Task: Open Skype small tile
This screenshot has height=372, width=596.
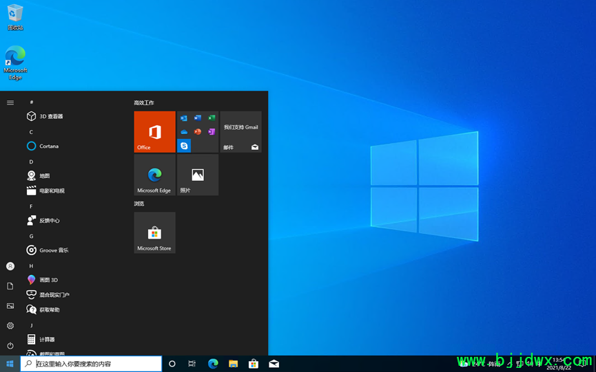Action: click(184, 146)
